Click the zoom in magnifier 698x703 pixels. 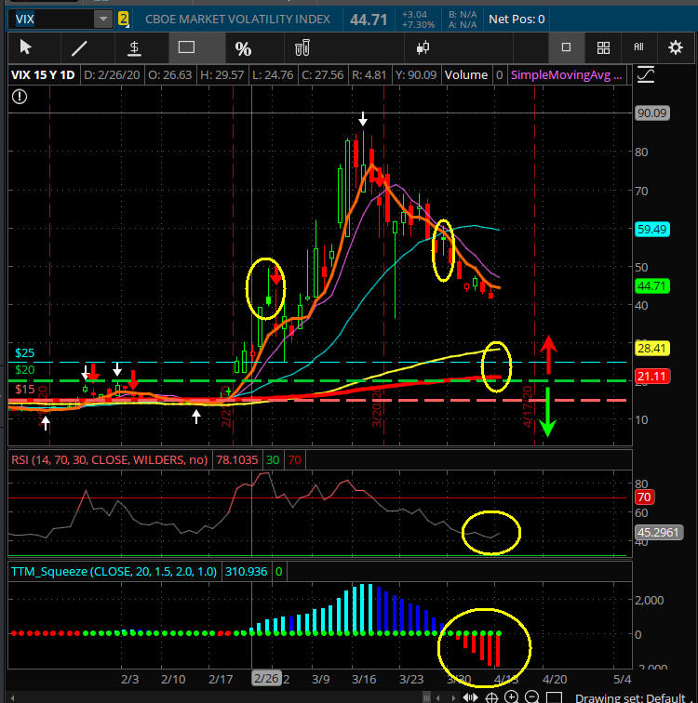click(x=512, y=696)
